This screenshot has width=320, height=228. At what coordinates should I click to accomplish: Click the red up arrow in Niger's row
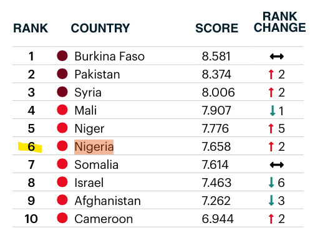[x=271, y=128]
